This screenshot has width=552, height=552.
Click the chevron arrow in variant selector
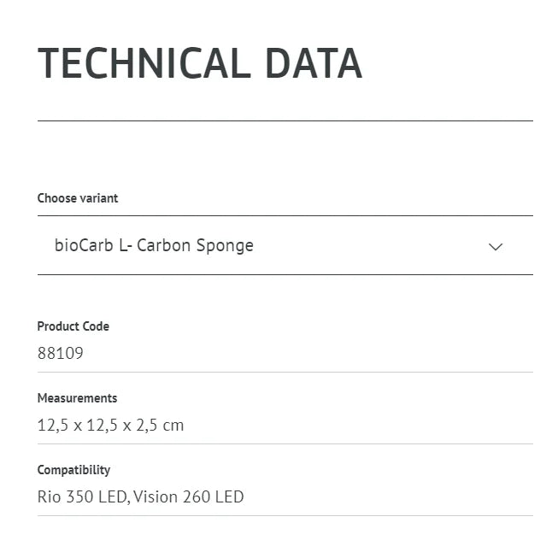pyautogui.click(x=496, y=247)
